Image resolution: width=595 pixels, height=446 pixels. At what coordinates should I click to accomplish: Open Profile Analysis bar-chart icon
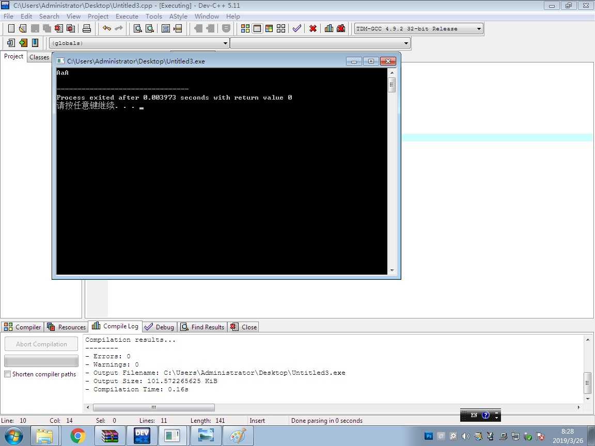(329, 28)
